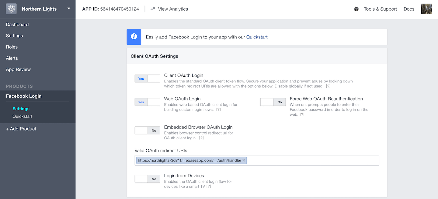Screen dimensions: 438x199
Task: Follow the Quickstart link in the banner
Action: click(257, 37)
